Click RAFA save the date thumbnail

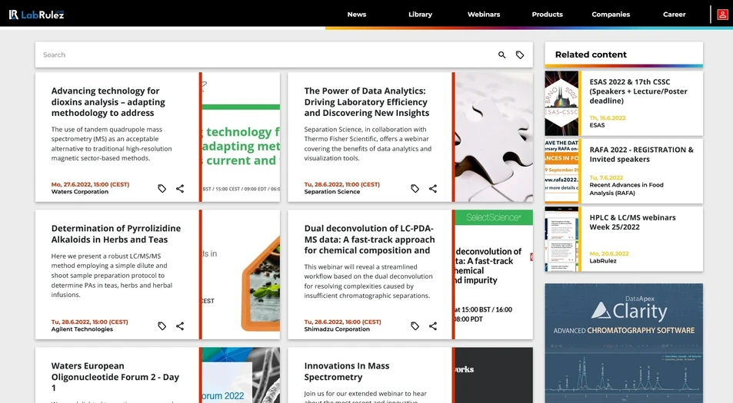point(561,171)
